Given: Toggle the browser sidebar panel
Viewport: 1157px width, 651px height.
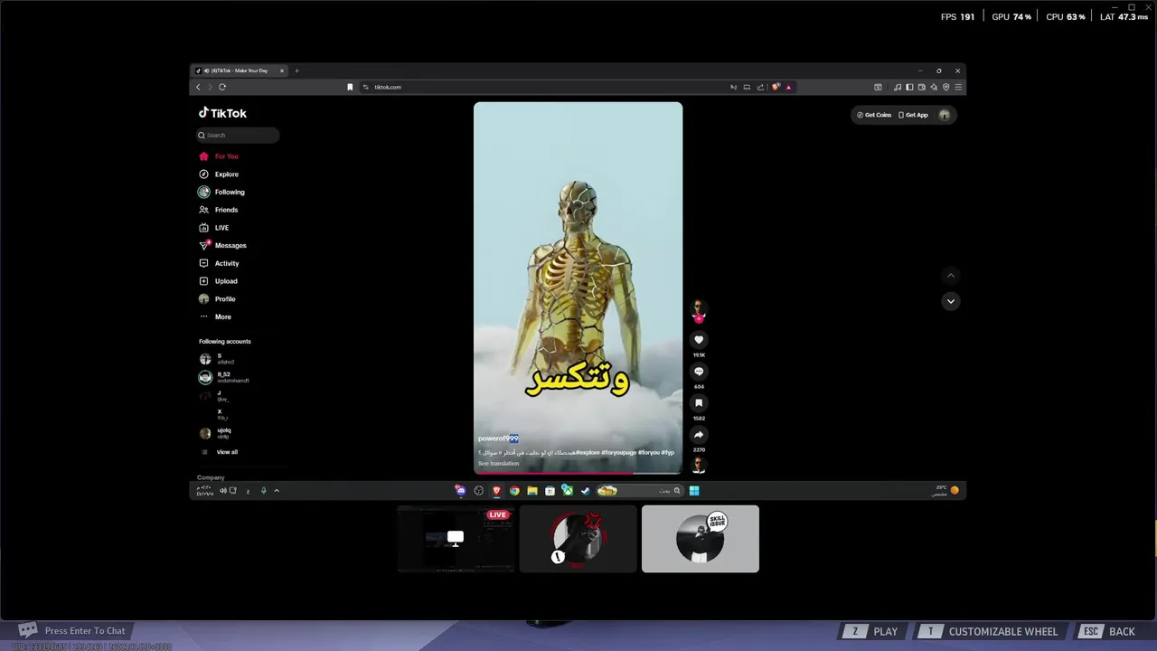Looking at the screenshot, I should pyautogui.click(x=909, y=87).
